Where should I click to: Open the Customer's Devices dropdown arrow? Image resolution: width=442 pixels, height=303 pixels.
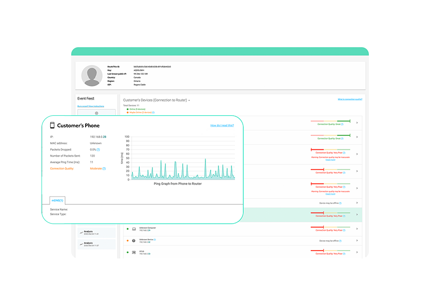pyautogui.click(x=189, y=100)
